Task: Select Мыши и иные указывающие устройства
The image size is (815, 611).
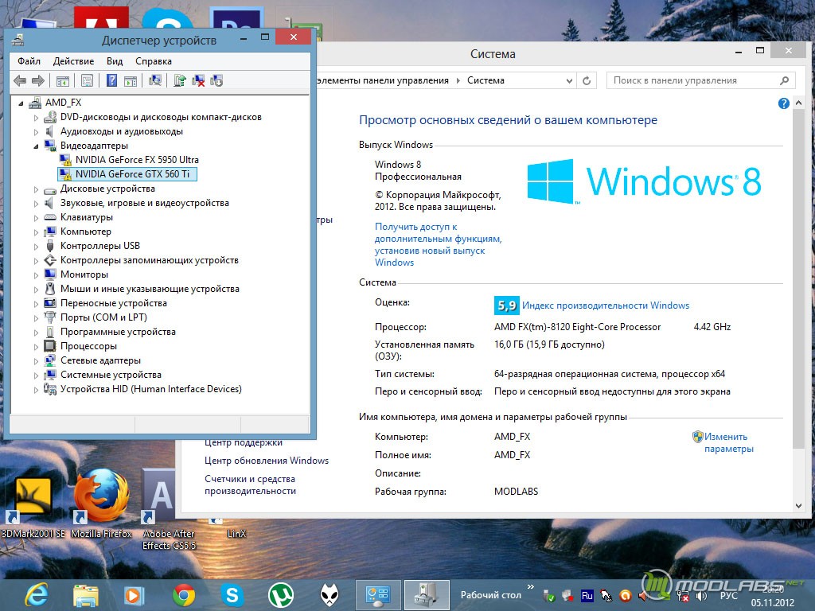Action: pyautogui.click(x=150, y=289)
